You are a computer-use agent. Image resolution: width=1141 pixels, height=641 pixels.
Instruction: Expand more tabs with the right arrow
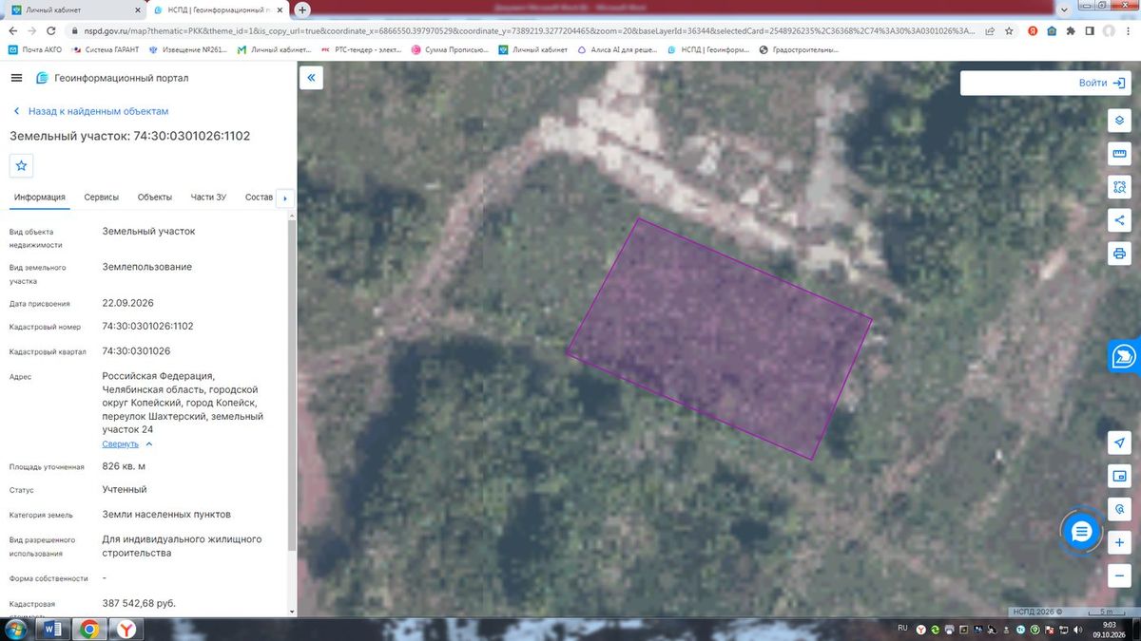[x=284, y=198]
